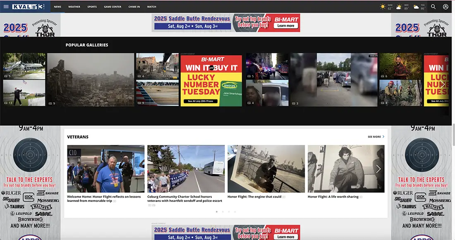Viewport: 455px width, 240px height.
Task: Click the Veterans section heading
Action: (78, 137)
